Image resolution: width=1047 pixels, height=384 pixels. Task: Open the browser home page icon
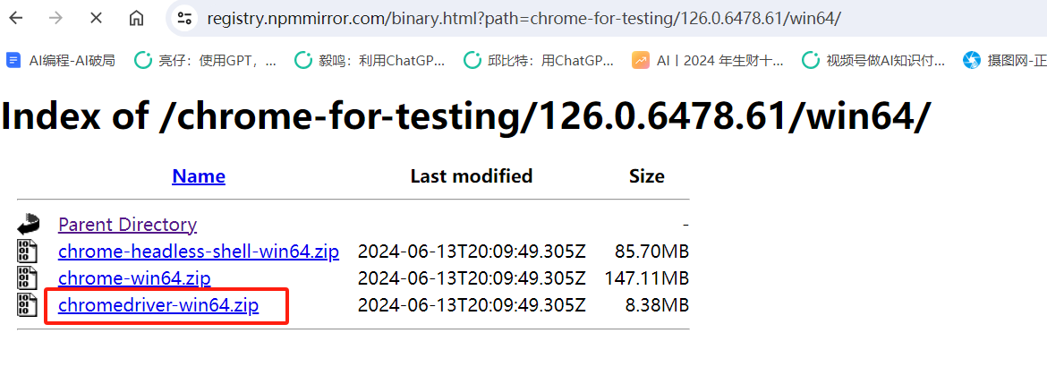coord(136,18)
